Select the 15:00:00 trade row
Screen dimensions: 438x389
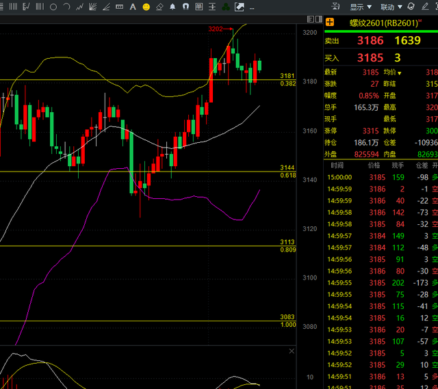[381, 177]
